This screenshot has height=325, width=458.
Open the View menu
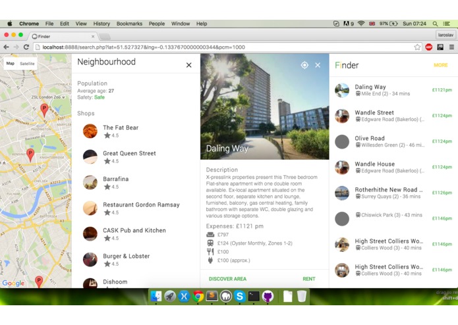pyautogui.click(x=81, y=24)
